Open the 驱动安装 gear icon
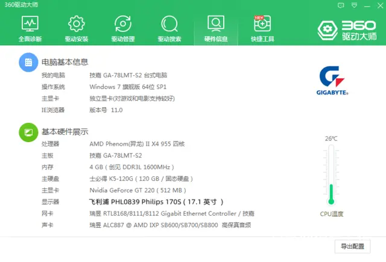 pyautogui.click(x=77, y=23)
